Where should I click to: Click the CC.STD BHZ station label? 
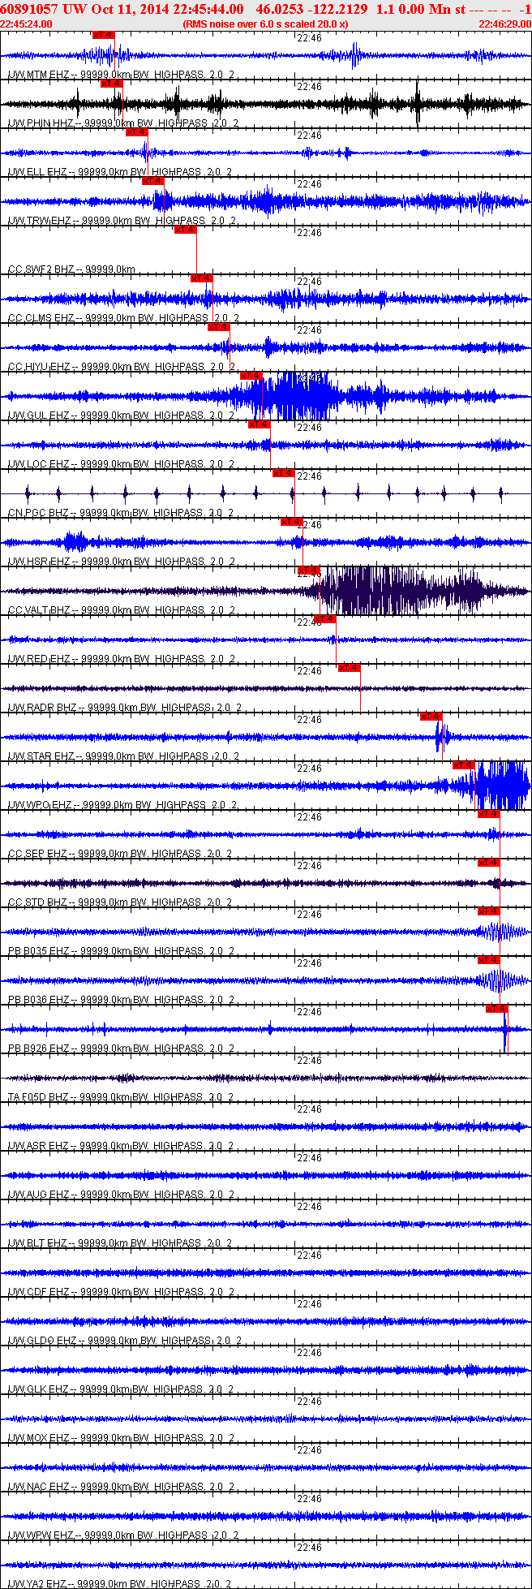pyautogui.click(x=37, y=902)
